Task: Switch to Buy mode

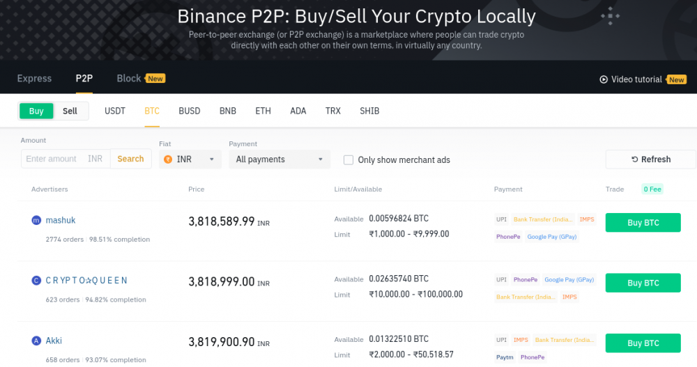Action: coord(36,111)
